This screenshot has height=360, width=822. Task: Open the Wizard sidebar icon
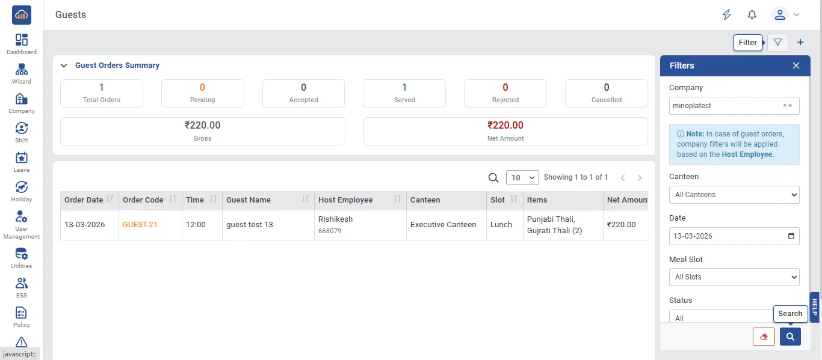click(x=22, y=73)
